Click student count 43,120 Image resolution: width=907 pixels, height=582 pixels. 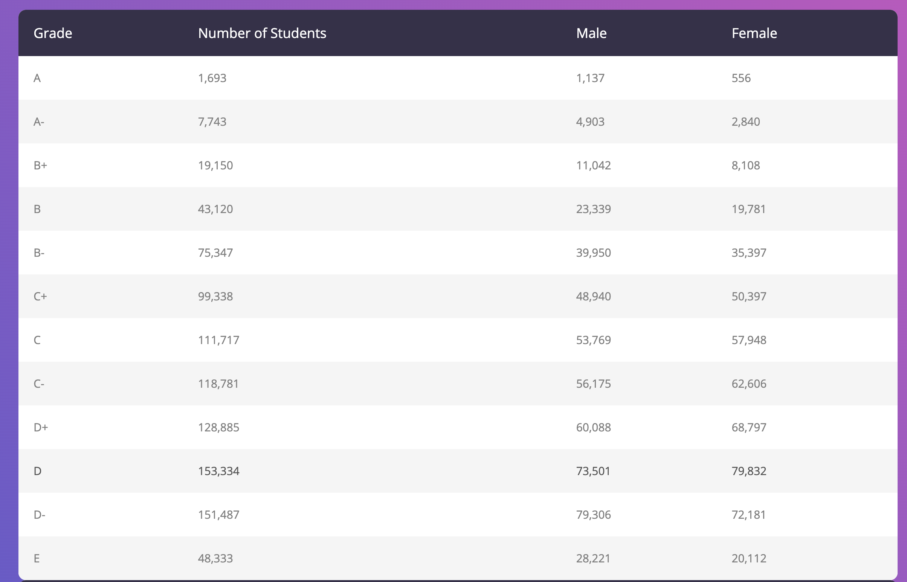(215, 209)
